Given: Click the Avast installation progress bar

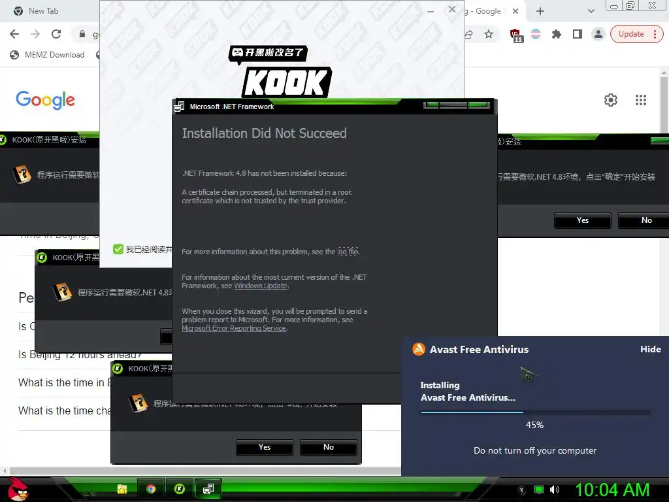Looking at the screenshot, I should 536,412.
